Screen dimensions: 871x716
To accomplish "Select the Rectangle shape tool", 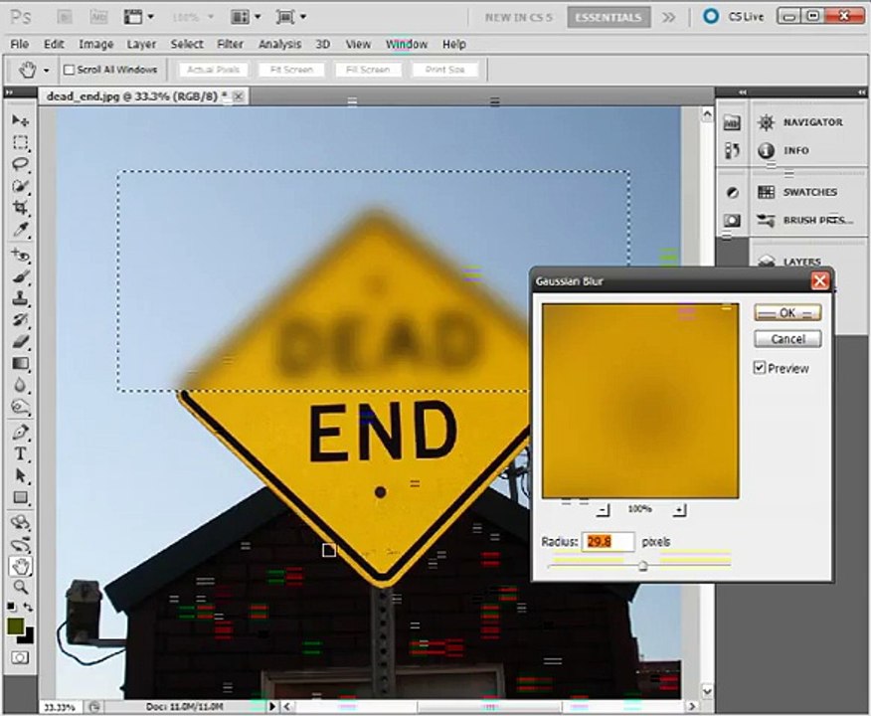I will (x=21, y=497).
